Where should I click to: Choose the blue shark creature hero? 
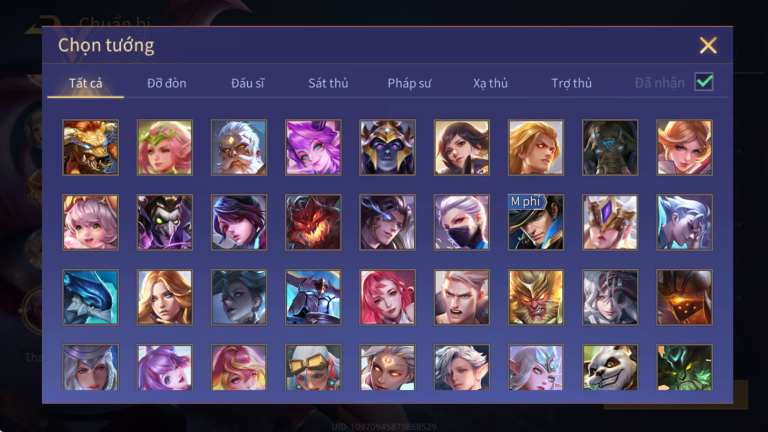(90, 297)
